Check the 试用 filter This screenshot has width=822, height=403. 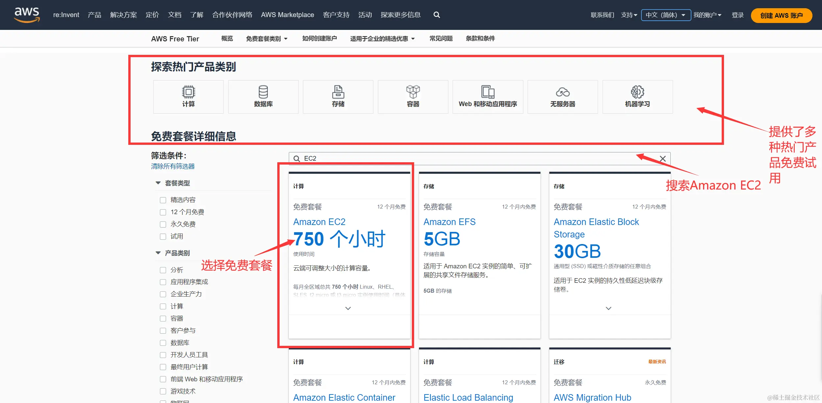point(163,236)
